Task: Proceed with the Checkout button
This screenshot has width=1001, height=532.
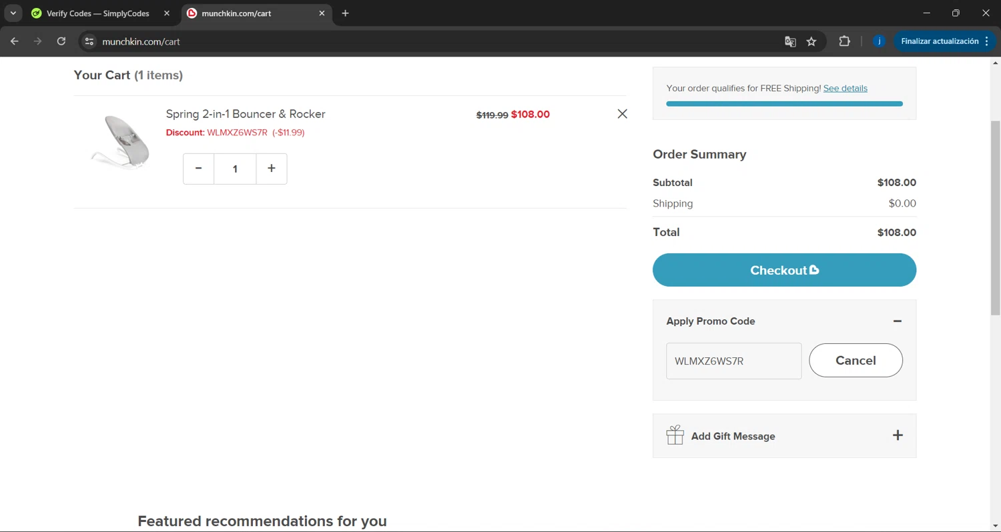Action: (784, 270)
